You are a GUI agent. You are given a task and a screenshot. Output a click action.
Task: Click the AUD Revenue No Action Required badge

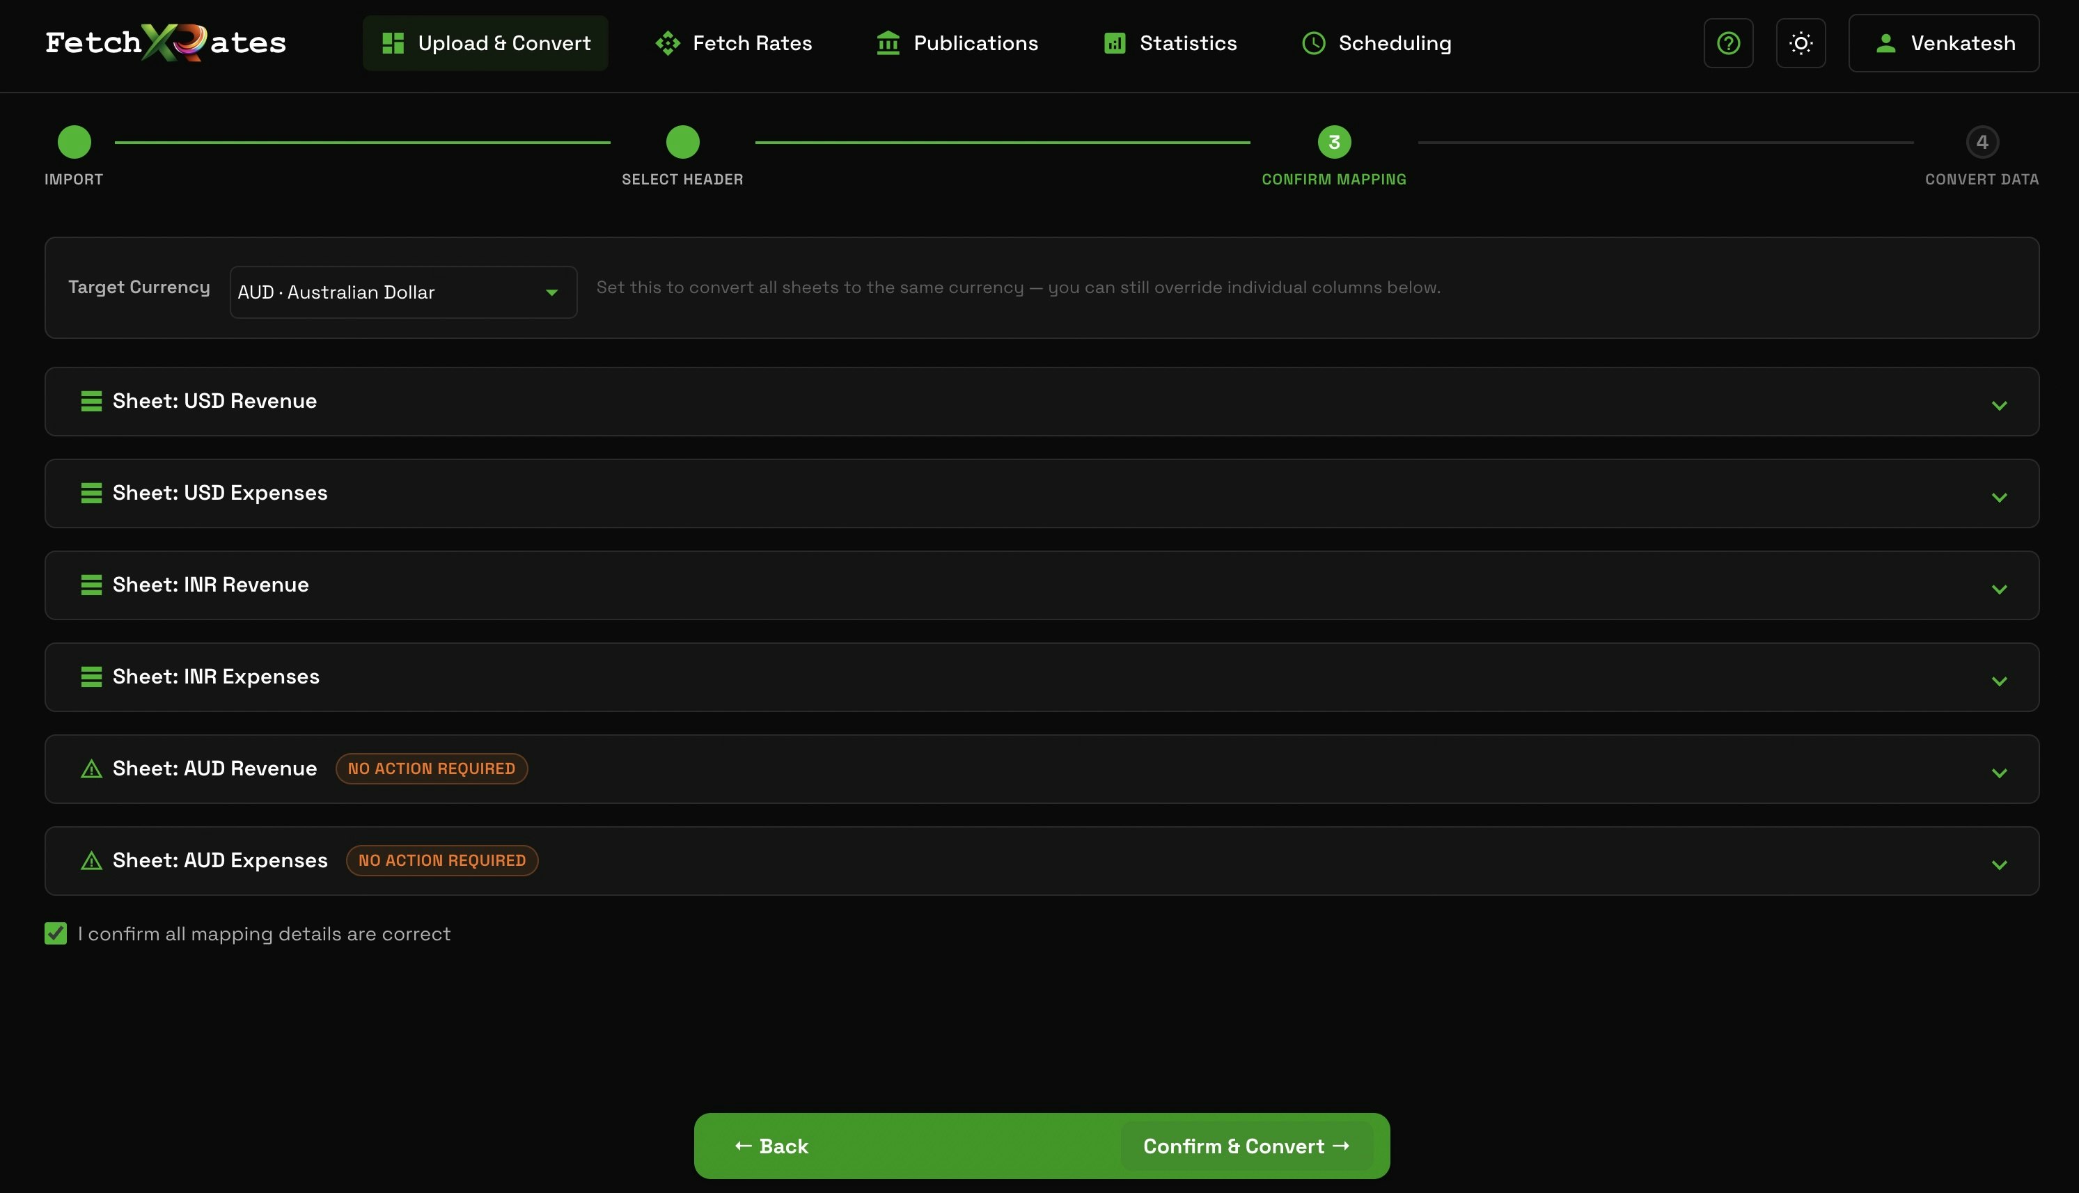coord(432,768)
